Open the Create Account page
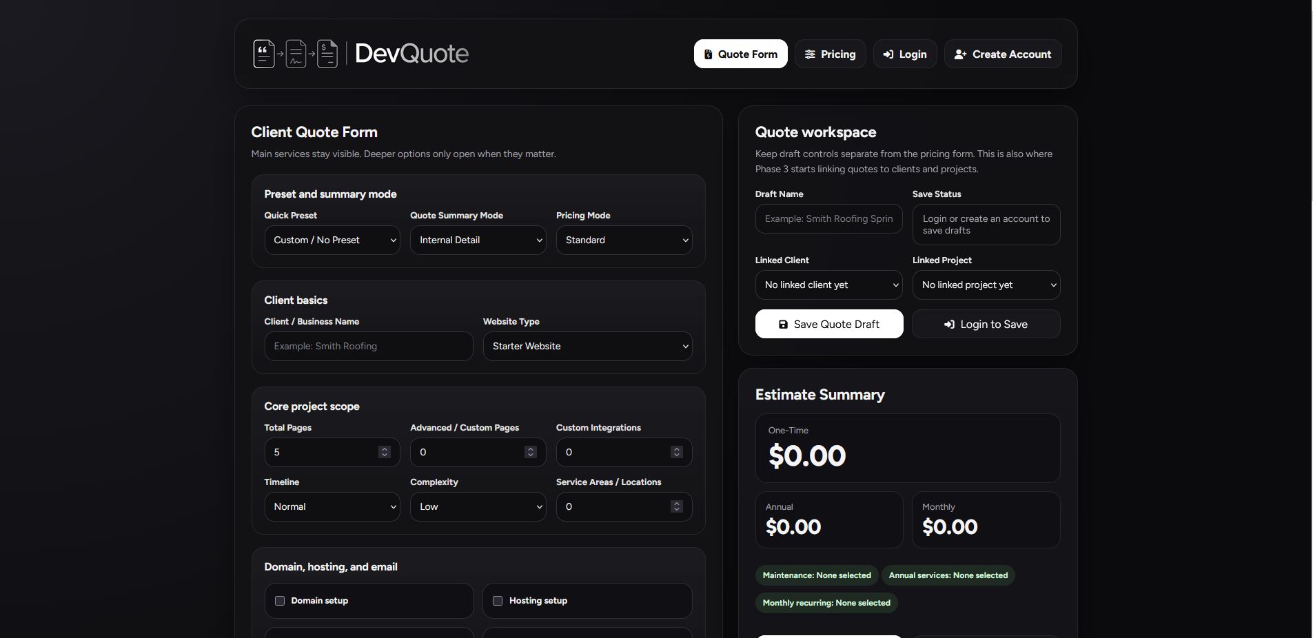This screenshot has width=1313, height=638. click(x=1002, y=54)
